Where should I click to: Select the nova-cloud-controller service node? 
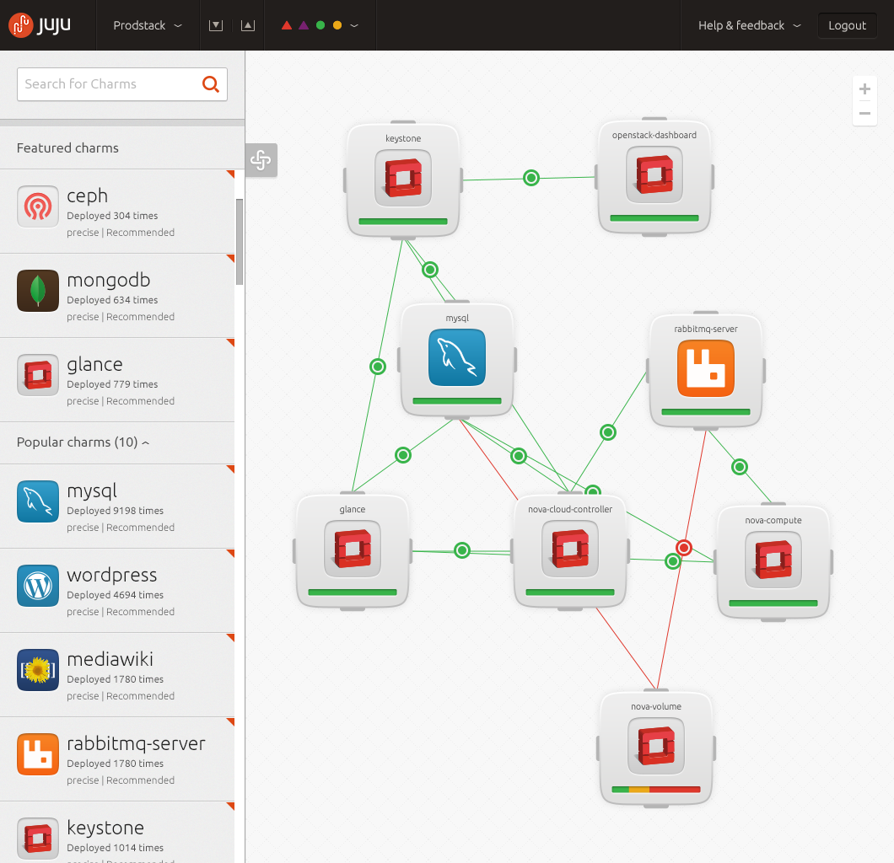click(x=570, y=551)
